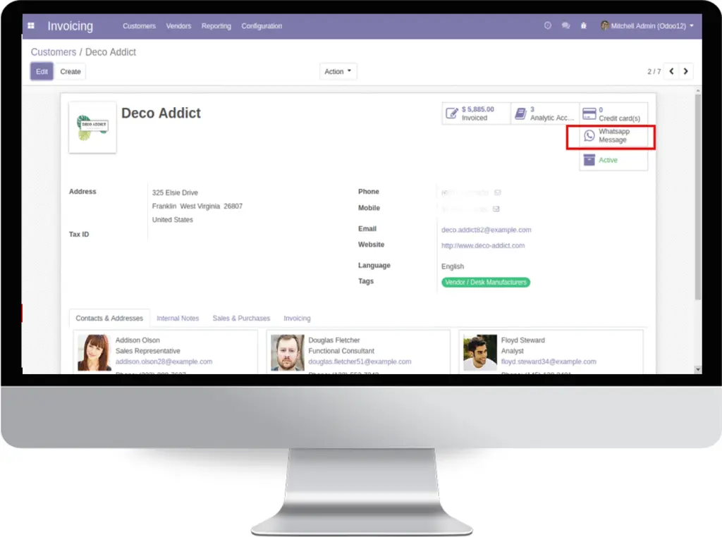
Task: Click Addison Olson contact photo
Action: tap(94, 352)
